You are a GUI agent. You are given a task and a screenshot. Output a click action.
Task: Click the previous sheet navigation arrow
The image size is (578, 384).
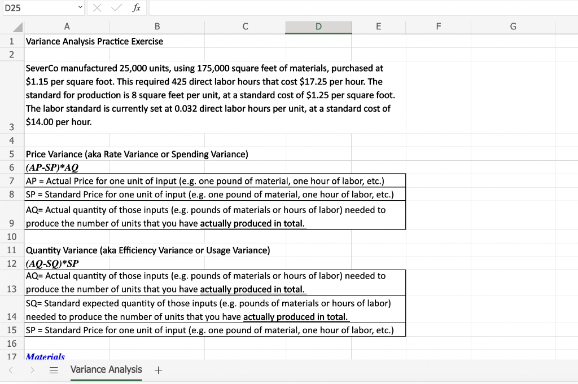click(11, 370)
